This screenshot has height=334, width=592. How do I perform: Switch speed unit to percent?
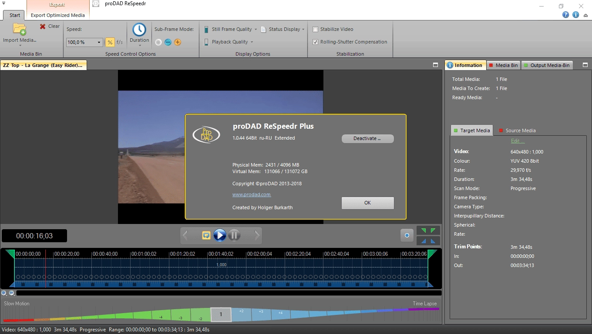110,42
